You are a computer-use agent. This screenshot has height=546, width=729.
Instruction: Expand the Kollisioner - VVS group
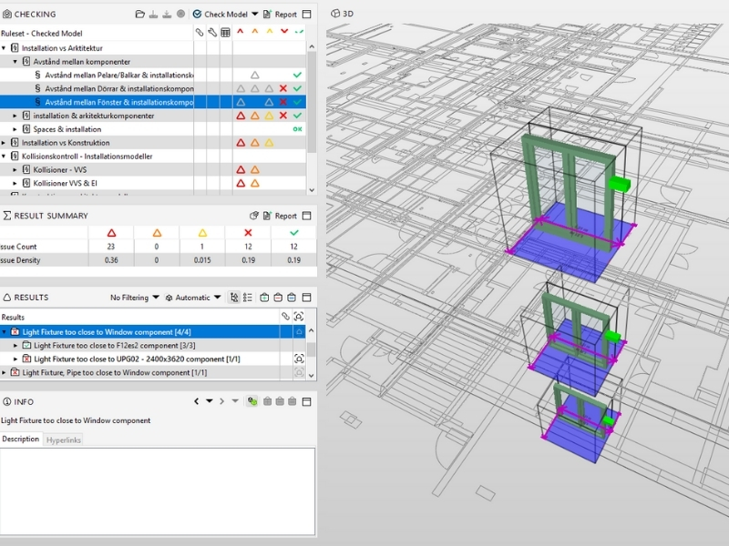click(15, 170)
